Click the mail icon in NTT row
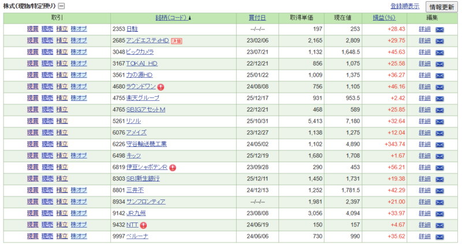Screen dimensions: 462x246 439,225
